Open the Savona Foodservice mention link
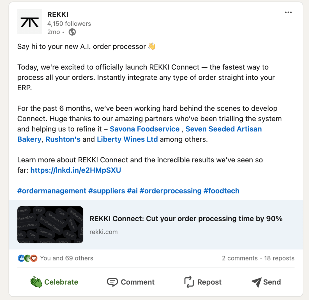 (144, 129)
